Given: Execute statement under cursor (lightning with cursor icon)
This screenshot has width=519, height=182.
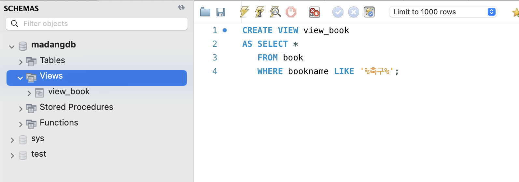Looking at the screenshot, I should coord(259,12).
